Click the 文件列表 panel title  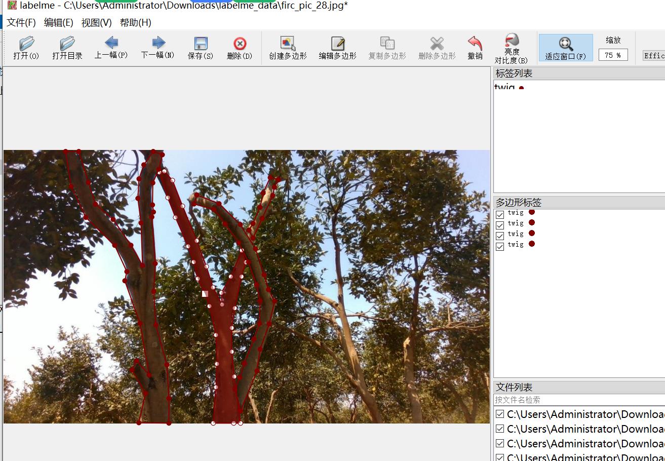[x=514, y=388]
